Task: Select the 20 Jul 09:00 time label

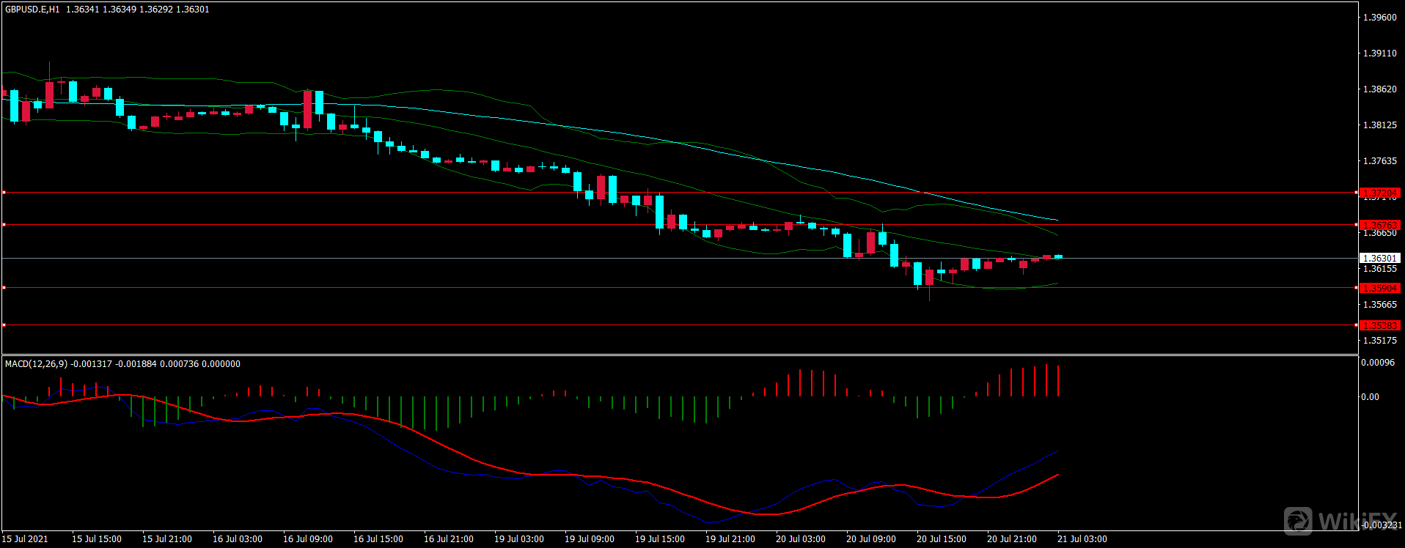Action: [871, 539]
